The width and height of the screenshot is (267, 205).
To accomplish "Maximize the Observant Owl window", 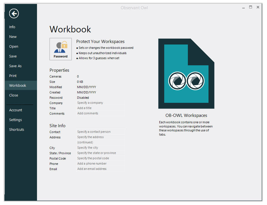I will point(251,7).
